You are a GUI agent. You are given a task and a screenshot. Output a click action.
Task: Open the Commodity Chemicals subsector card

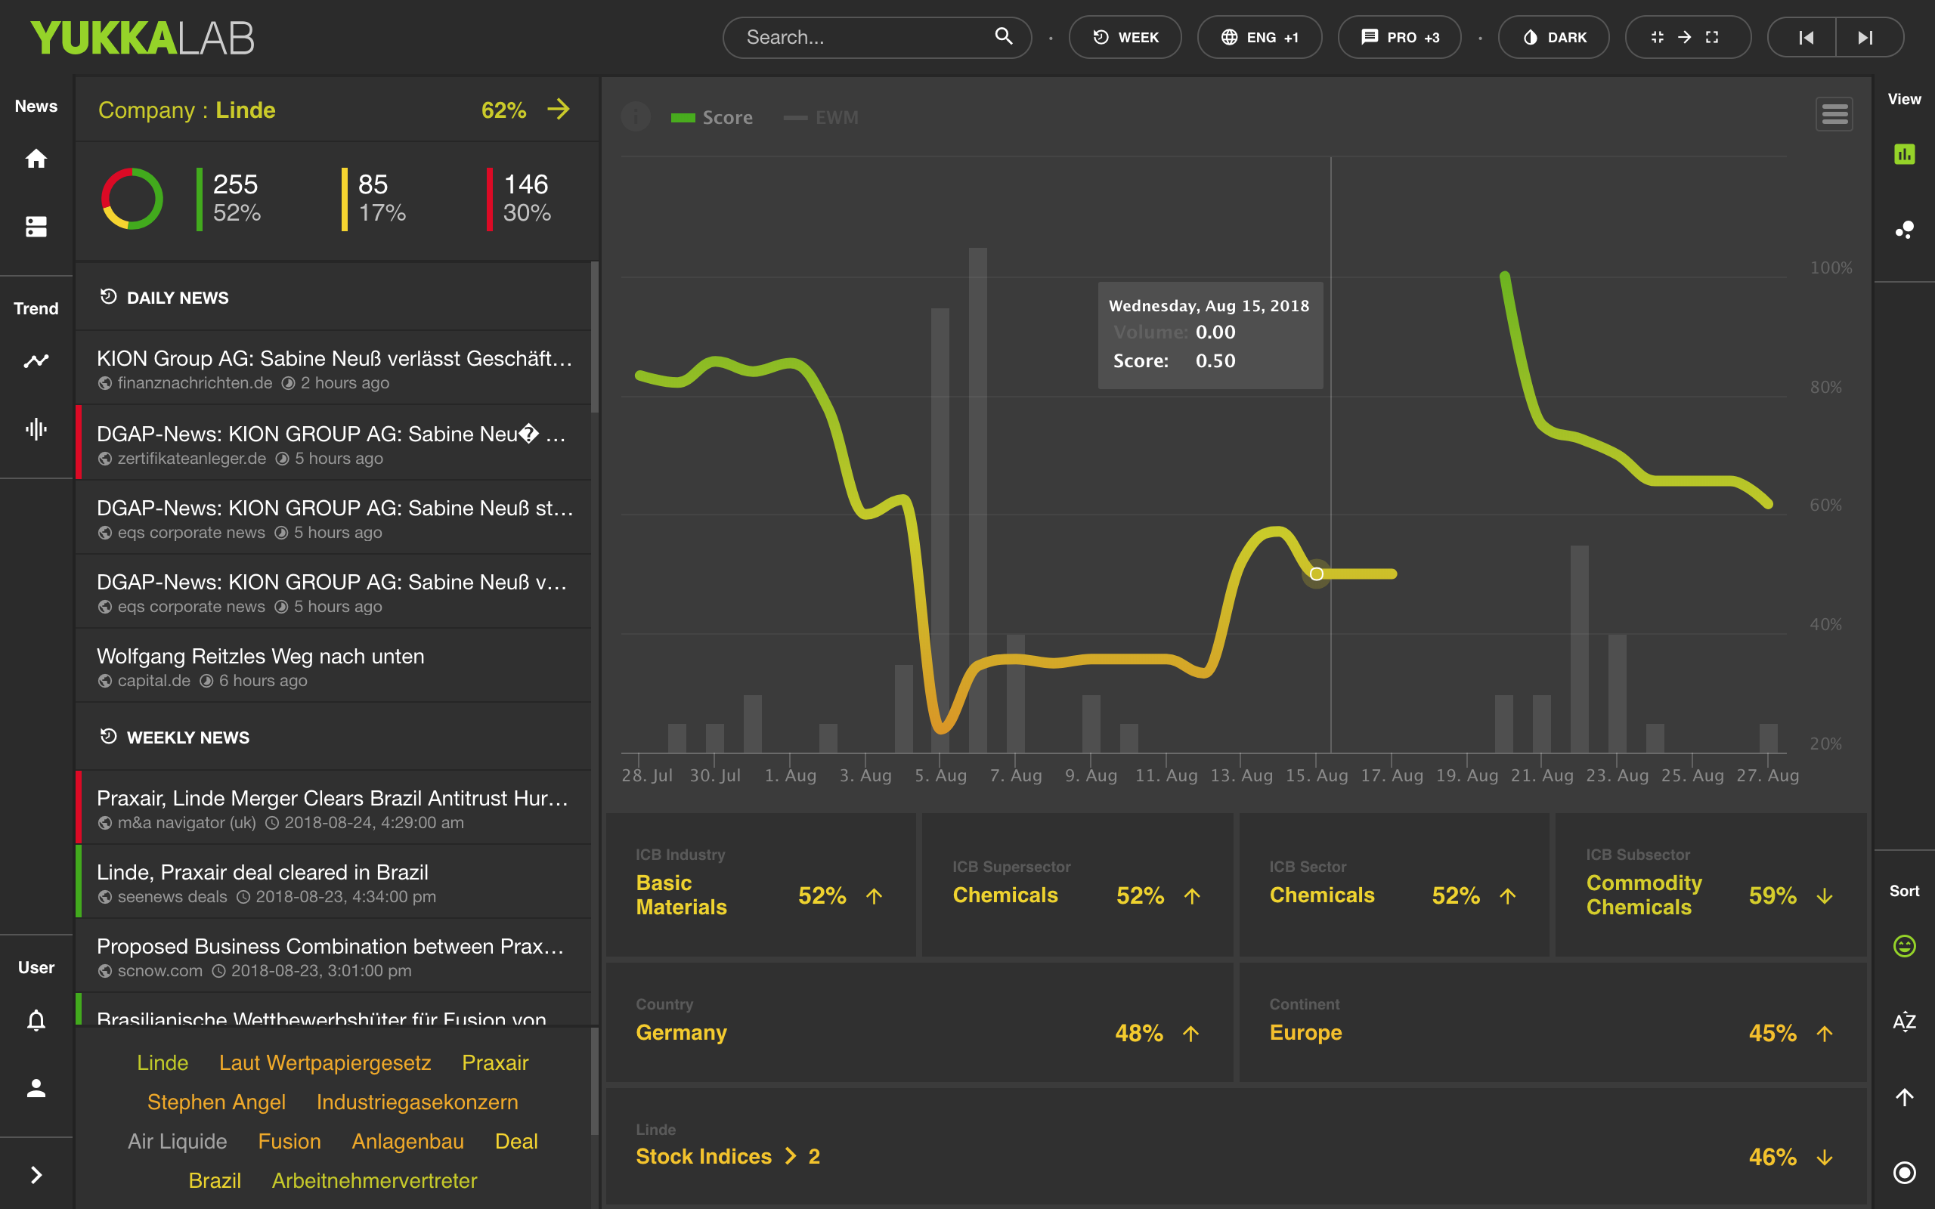[x=1711, y=885]
